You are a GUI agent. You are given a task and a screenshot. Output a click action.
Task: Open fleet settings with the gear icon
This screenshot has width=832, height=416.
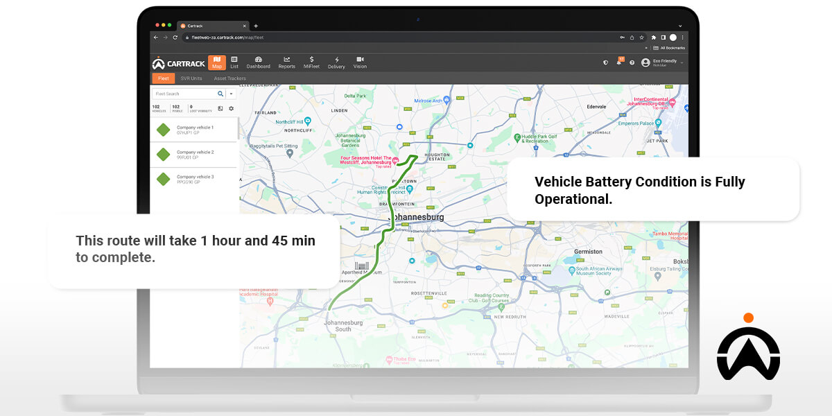coord(231,108)
